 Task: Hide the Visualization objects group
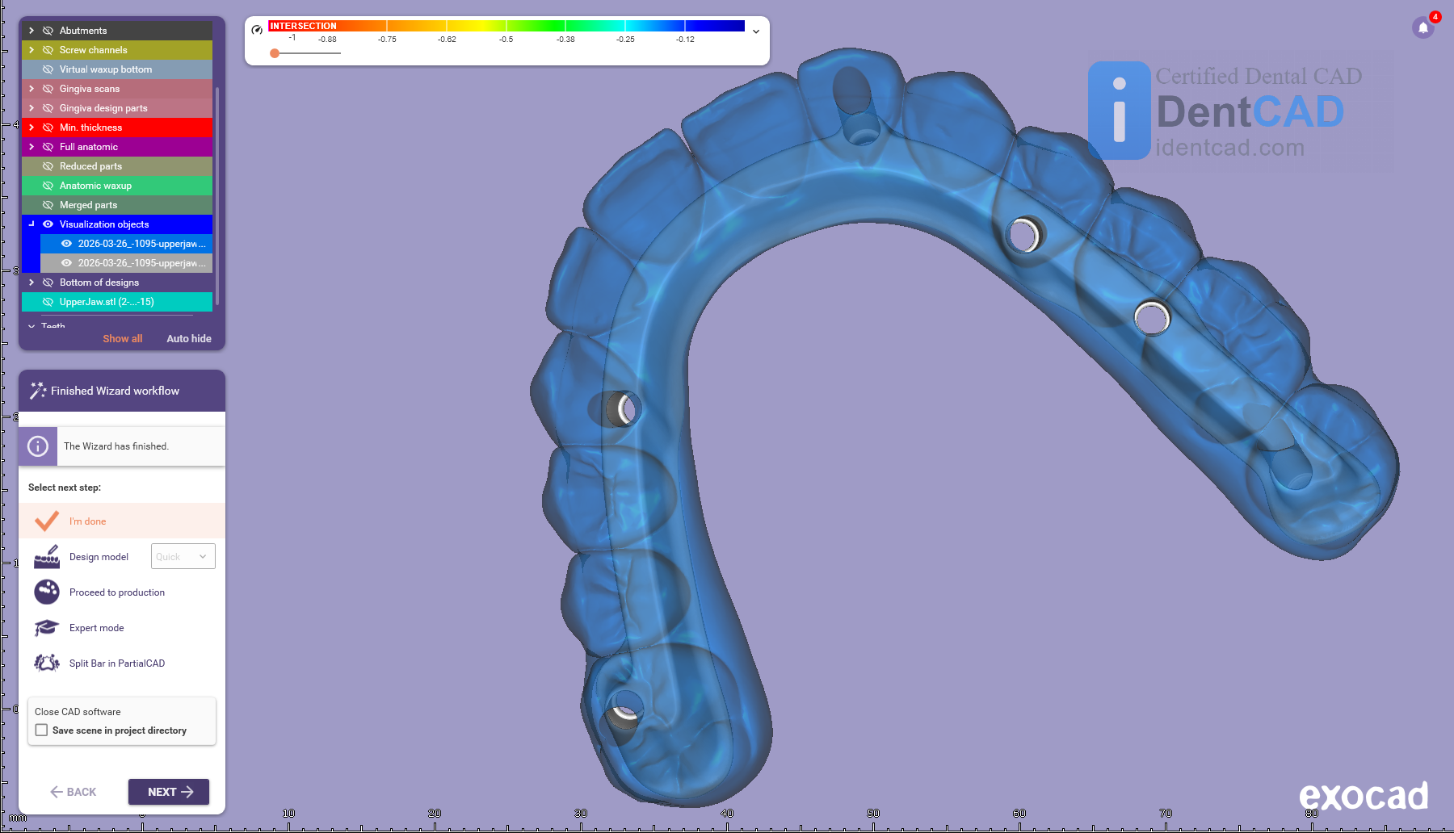click(x=48, y=224)
